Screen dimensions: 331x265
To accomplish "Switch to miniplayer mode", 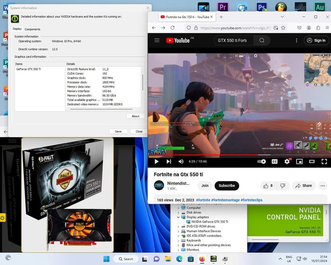I will pyautogui.click(x=300, y=161).
